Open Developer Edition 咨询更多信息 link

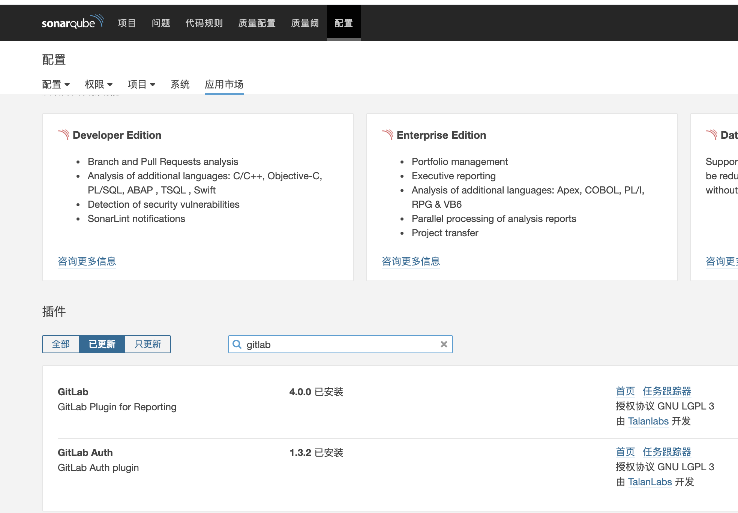pyautogui.click(x=87, y=261)
